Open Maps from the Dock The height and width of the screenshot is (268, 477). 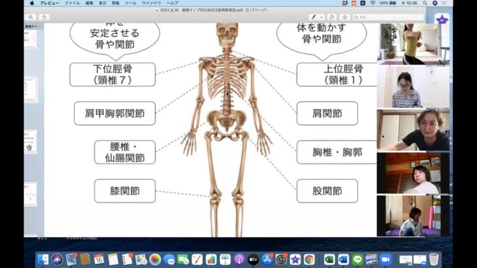pos(141,260)
